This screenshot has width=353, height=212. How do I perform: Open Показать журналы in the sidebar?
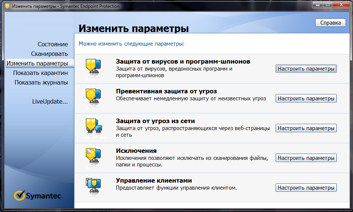coord(41,82)
